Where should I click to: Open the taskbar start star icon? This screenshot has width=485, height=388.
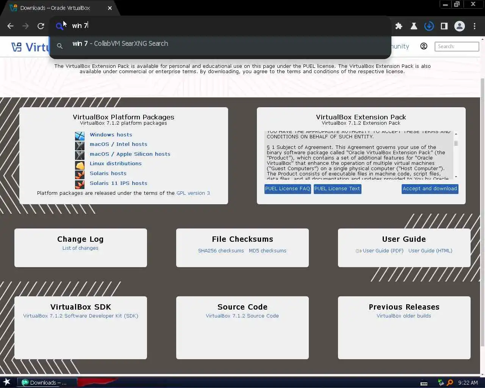point(7,382)
